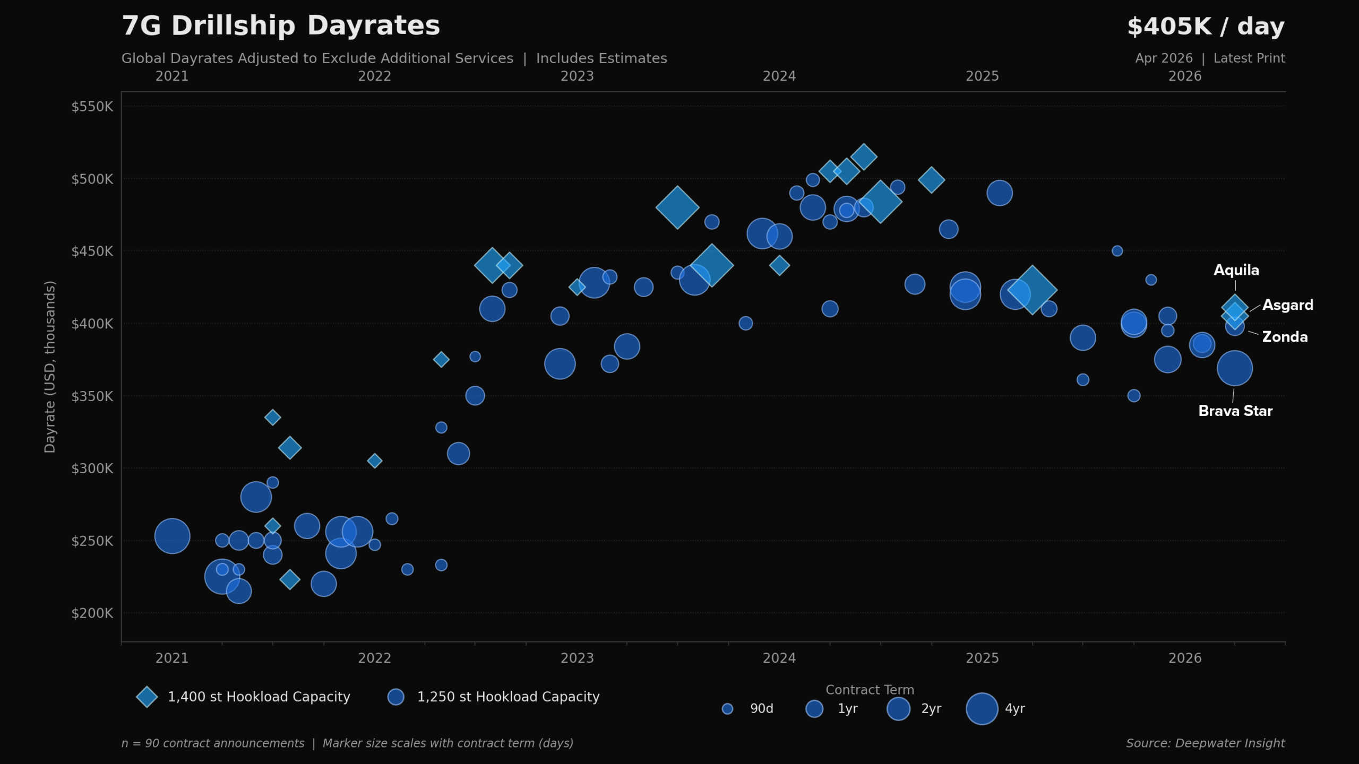Click the $500K y-axis tick label
This screenshot has height=764, width=1359.
92,179
